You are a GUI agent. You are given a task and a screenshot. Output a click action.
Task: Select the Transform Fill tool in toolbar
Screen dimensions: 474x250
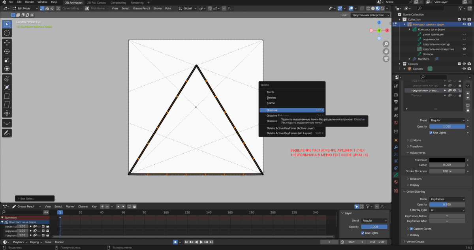[x=7, y=113]
